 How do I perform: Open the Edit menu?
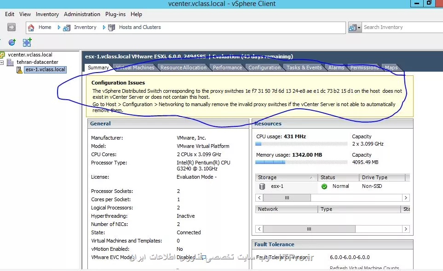pyautogui.click(x=10, y=14)
